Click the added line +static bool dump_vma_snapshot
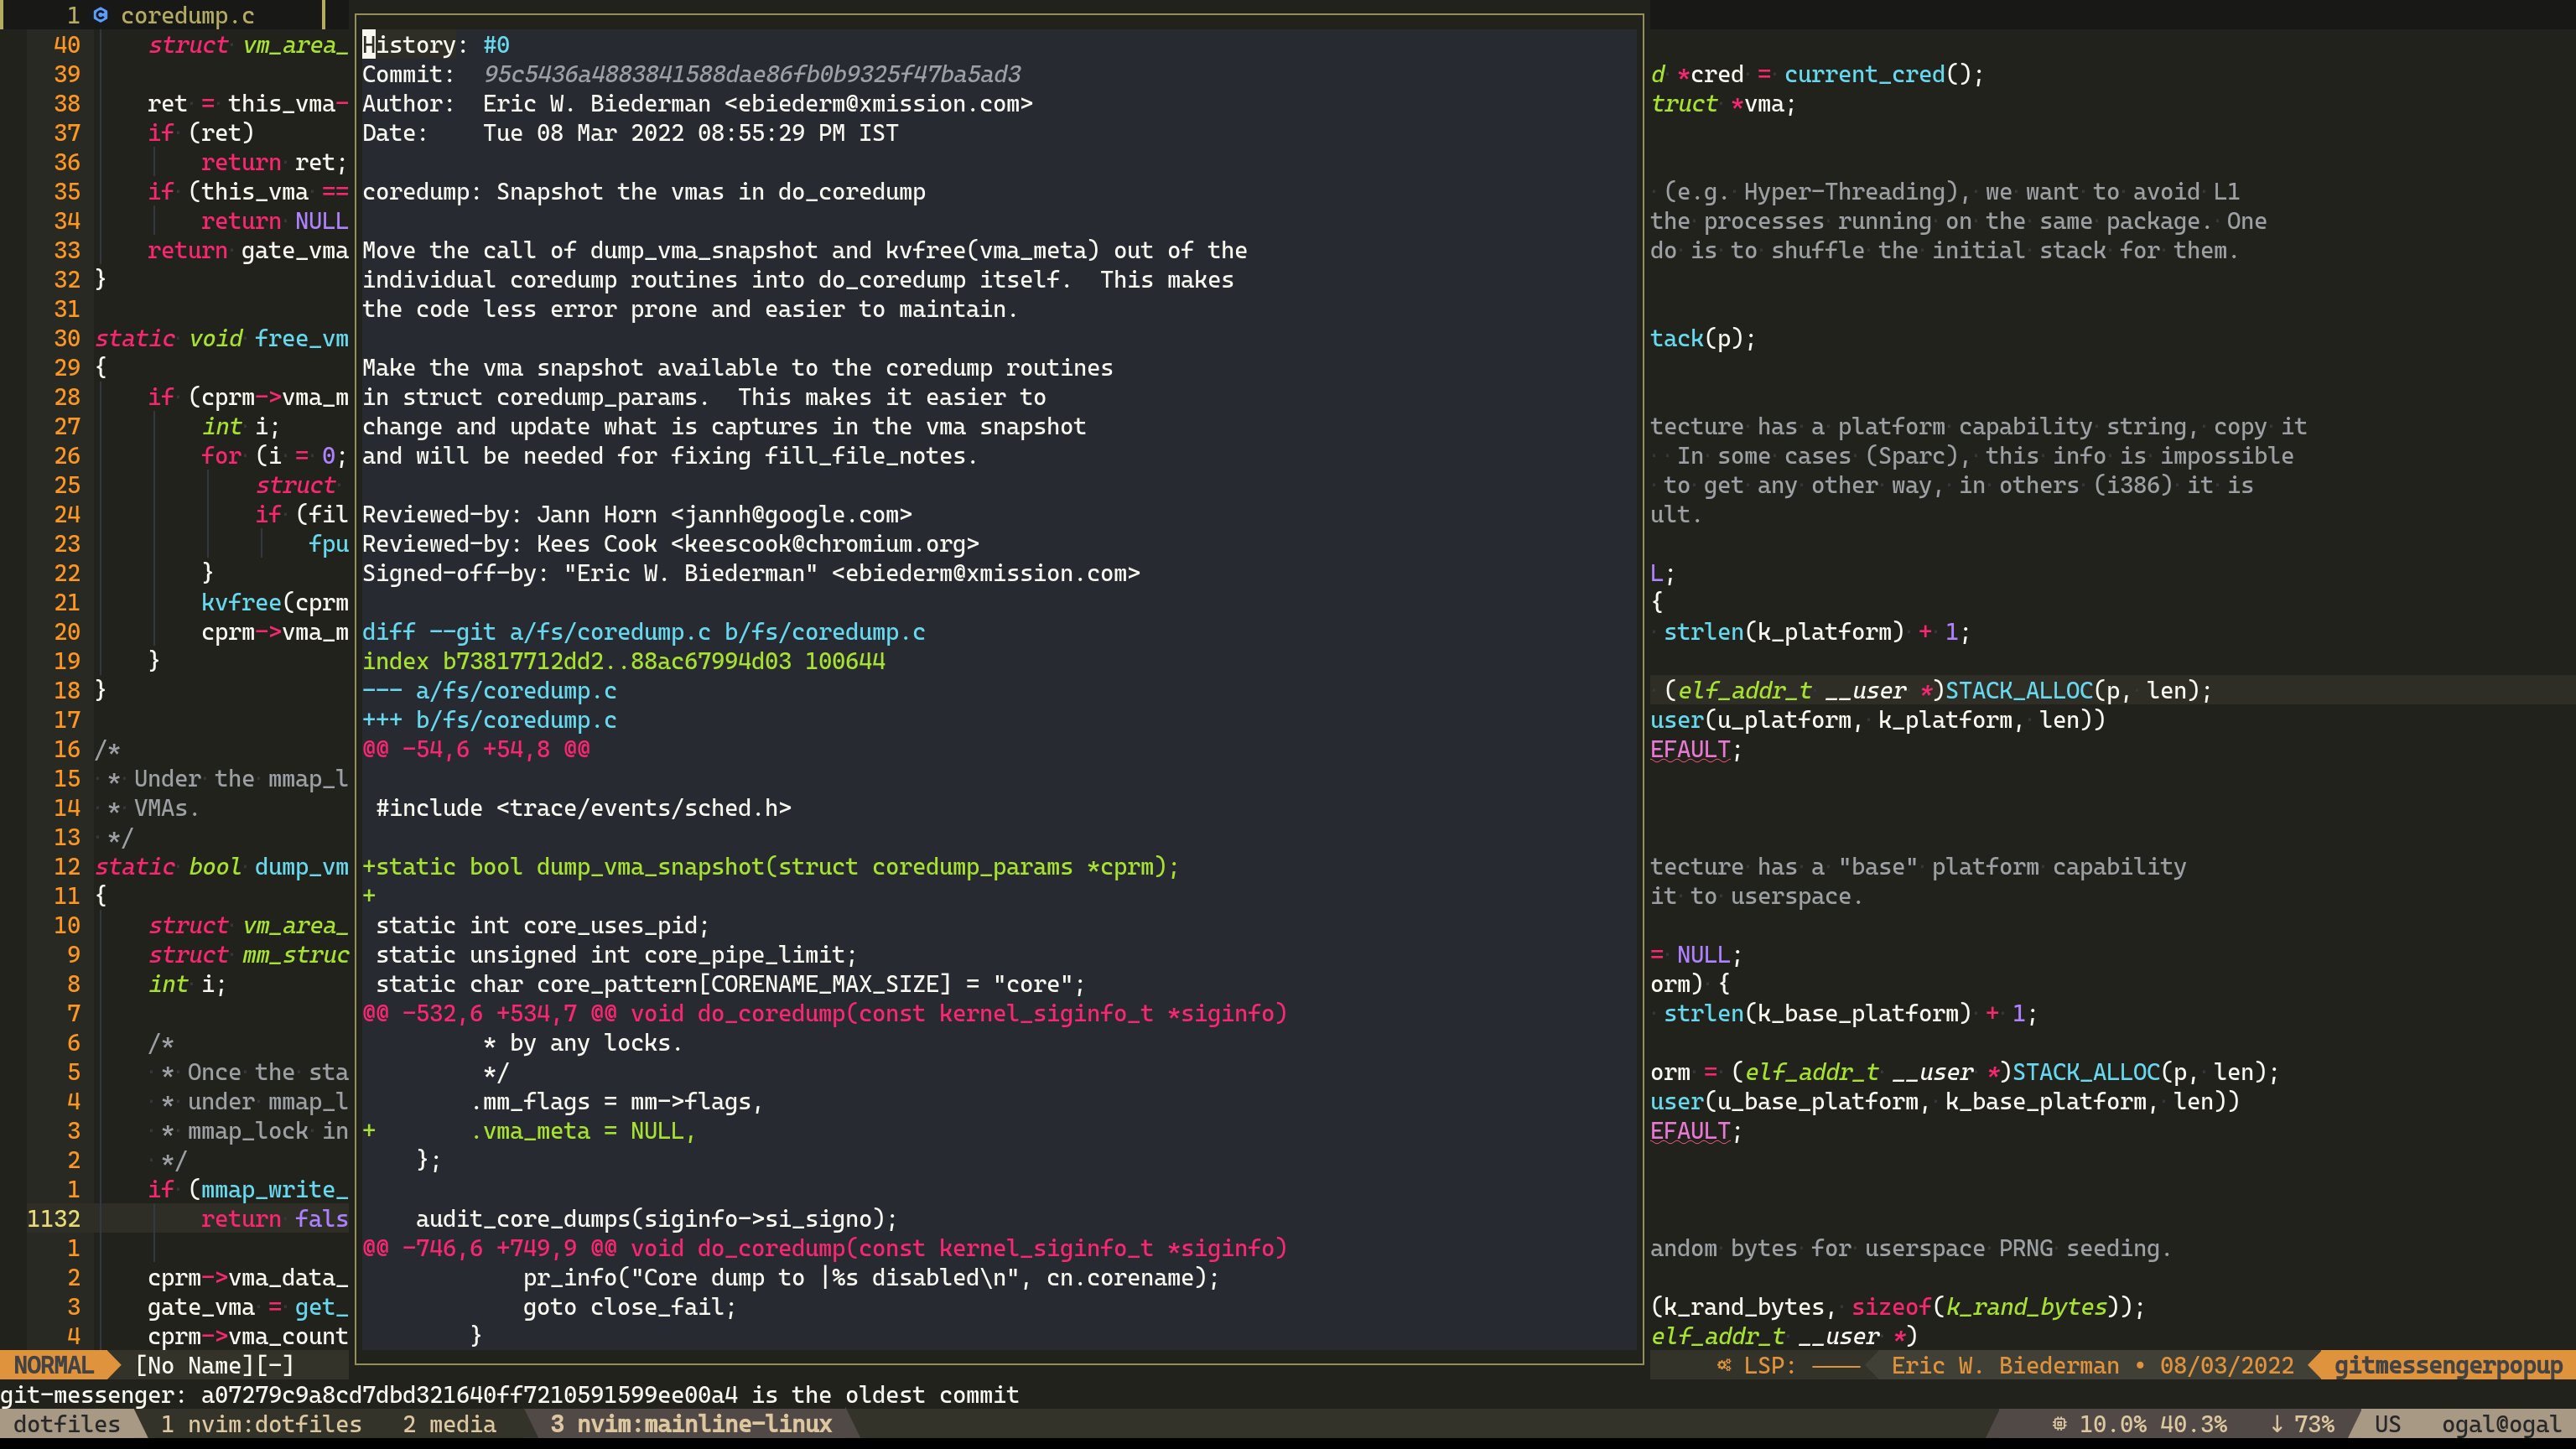The height and width of the screenshot is (1449, 2576). coord(770,866)
